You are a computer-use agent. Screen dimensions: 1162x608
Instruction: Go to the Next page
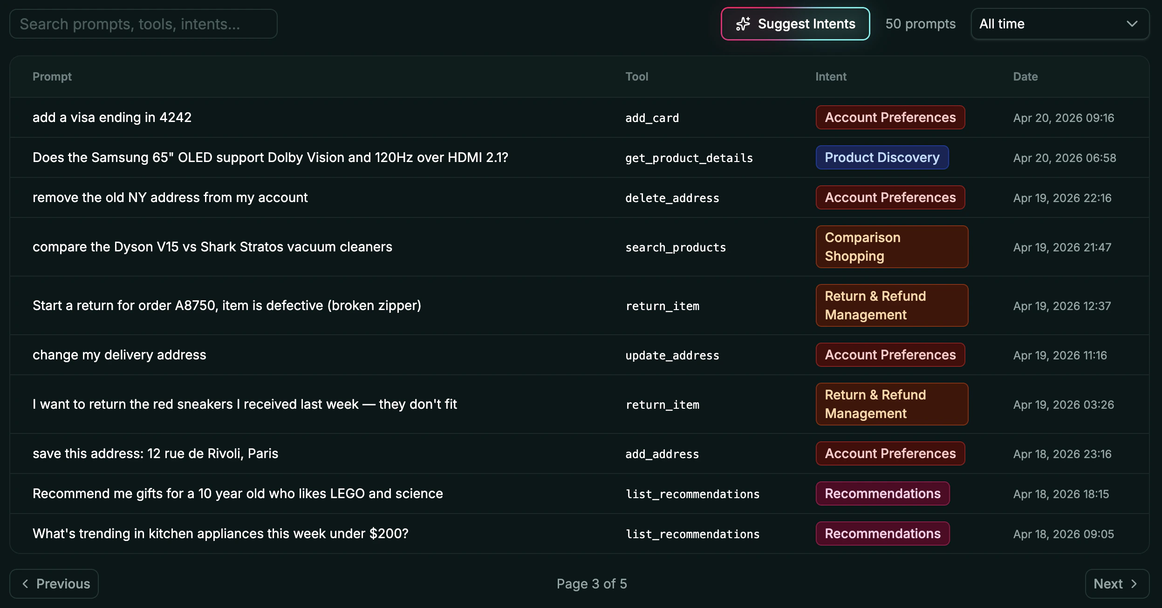pos(1117,584)
